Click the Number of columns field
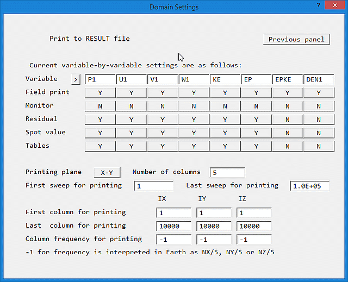 [227, 172]
